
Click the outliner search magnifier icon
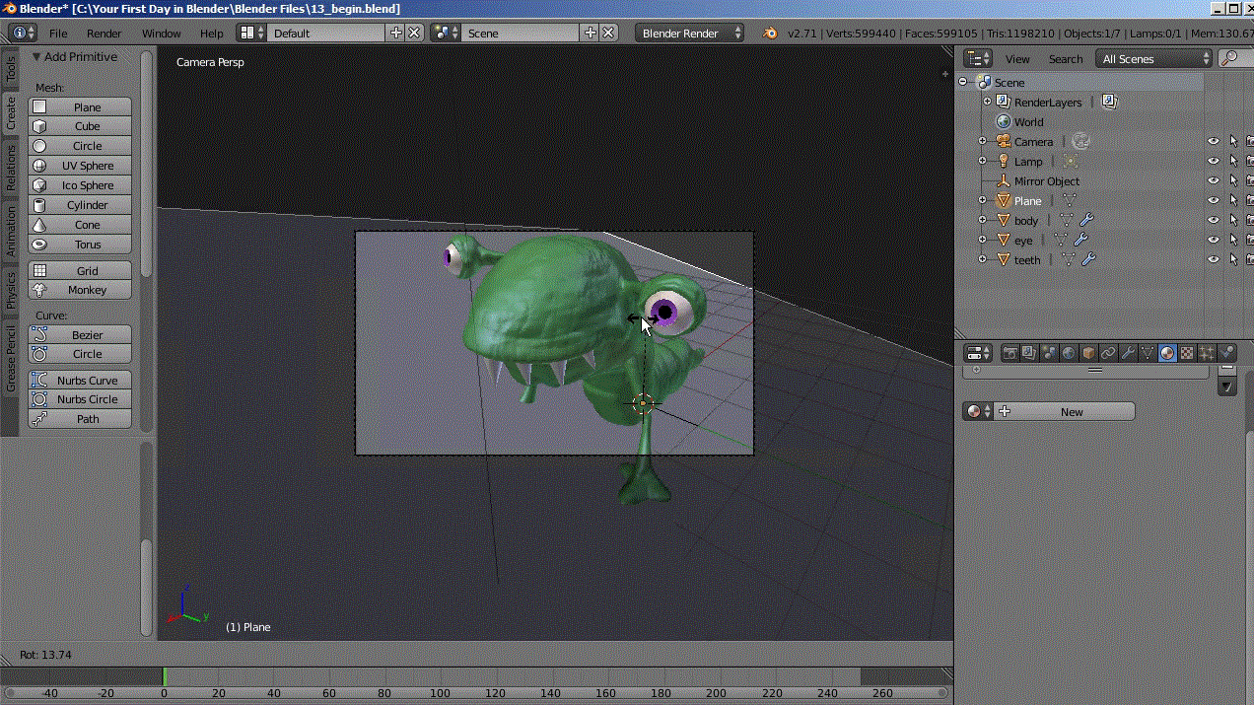1228,59
